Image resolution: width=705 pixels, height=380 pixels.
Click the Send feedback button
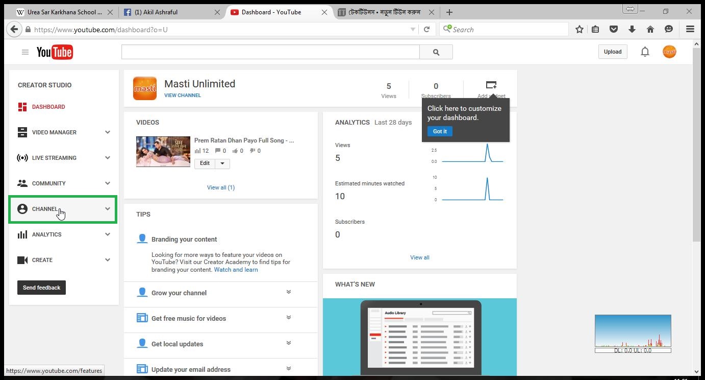(41, 288)
